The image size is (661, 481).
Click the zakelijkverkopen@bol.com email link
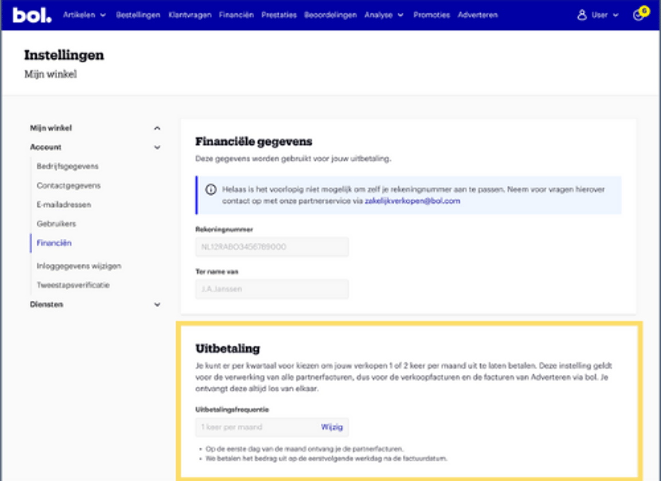coord(412,201)
